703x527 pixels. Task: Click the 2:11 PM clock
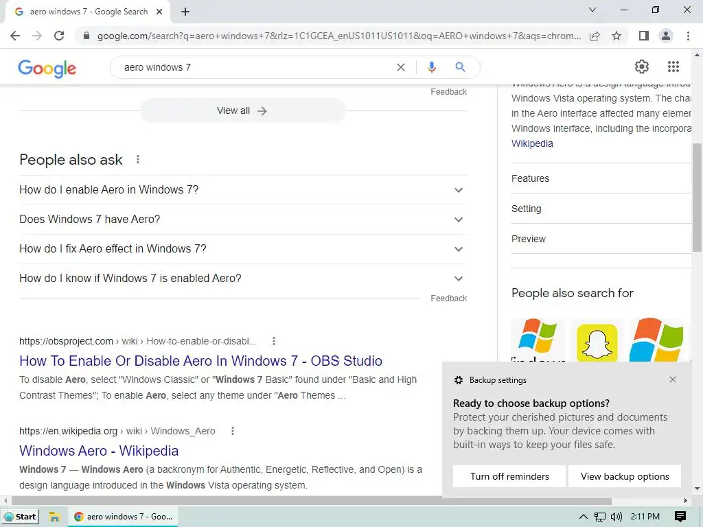tap(645, 517)
